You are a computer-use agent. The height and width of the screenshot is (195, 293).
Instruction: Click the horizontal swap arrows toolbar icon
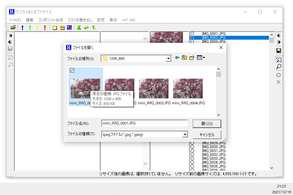click(x=86, y=28)
